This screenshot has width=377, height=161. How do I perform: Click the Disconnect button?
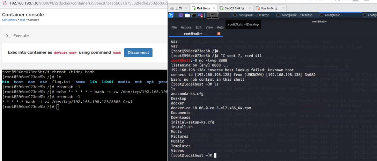click(x=138, y=52)
